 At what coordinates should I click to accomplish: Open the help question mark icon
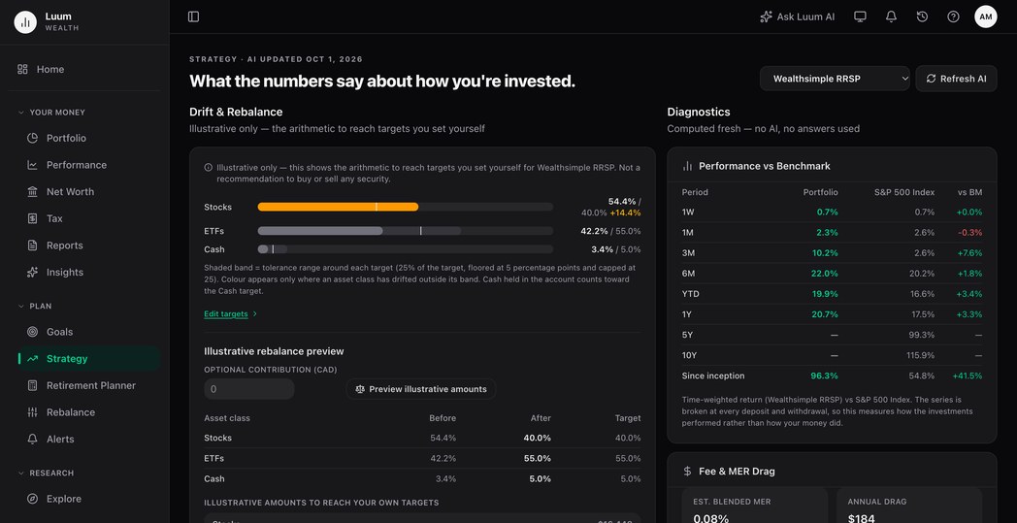[x=953, y=16]
